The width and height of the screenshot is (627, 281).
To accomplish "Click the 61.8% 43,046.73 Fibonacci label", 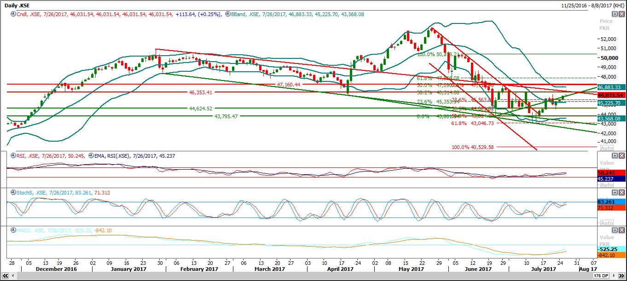I will 472,123.
